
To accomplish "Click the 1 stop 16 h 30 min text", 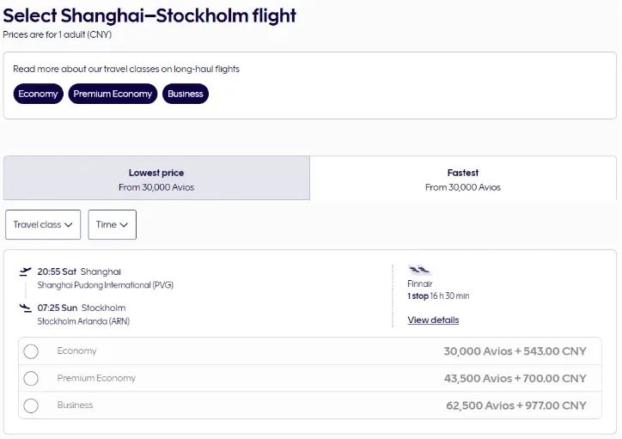I will tap(438, 296).
